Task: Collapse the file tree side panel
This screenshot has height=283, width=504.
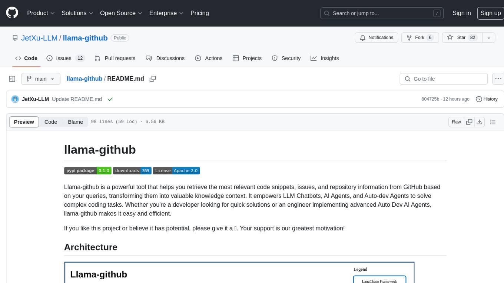Action: click(12, 79)
